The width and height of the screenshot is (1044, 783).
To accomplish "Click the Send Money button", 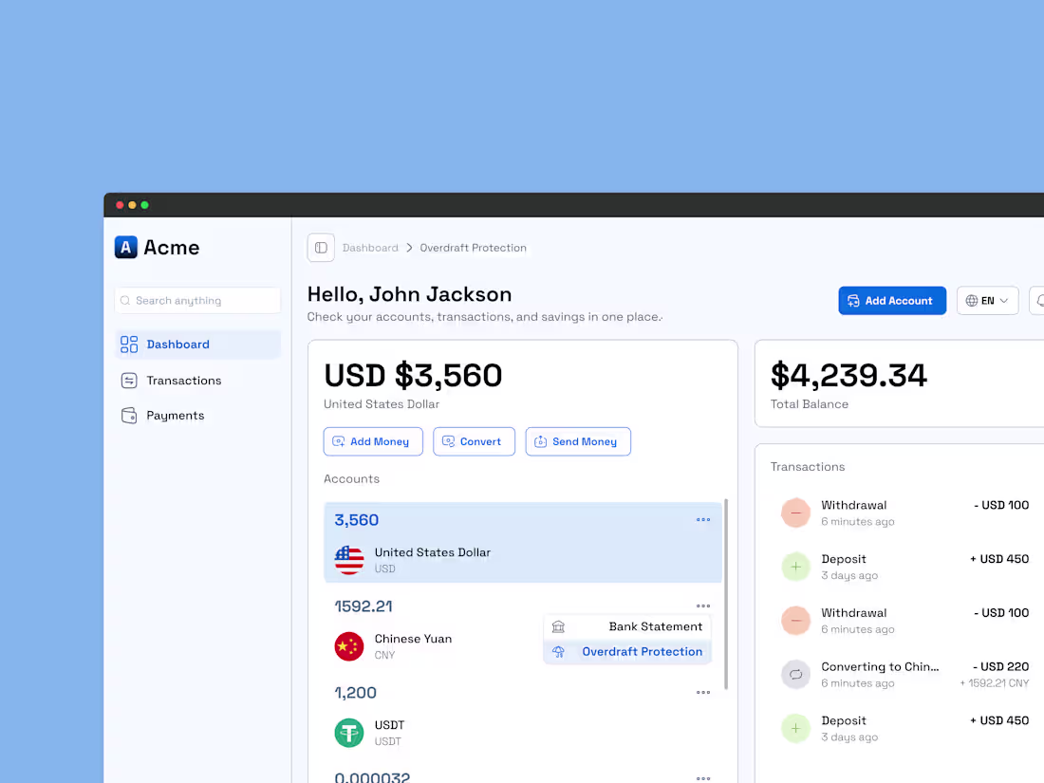I will [578, 441].
